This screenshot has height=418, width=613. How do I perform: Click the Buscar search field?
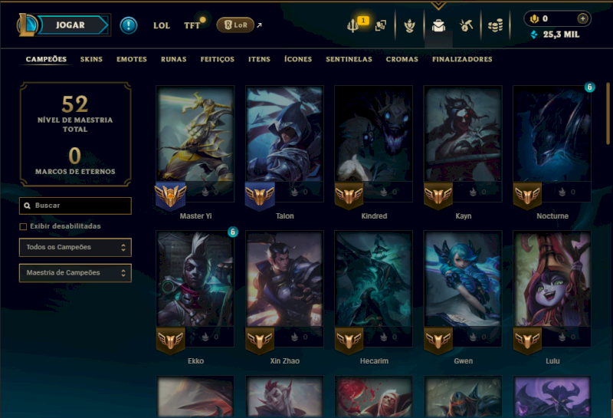(75, 206)
